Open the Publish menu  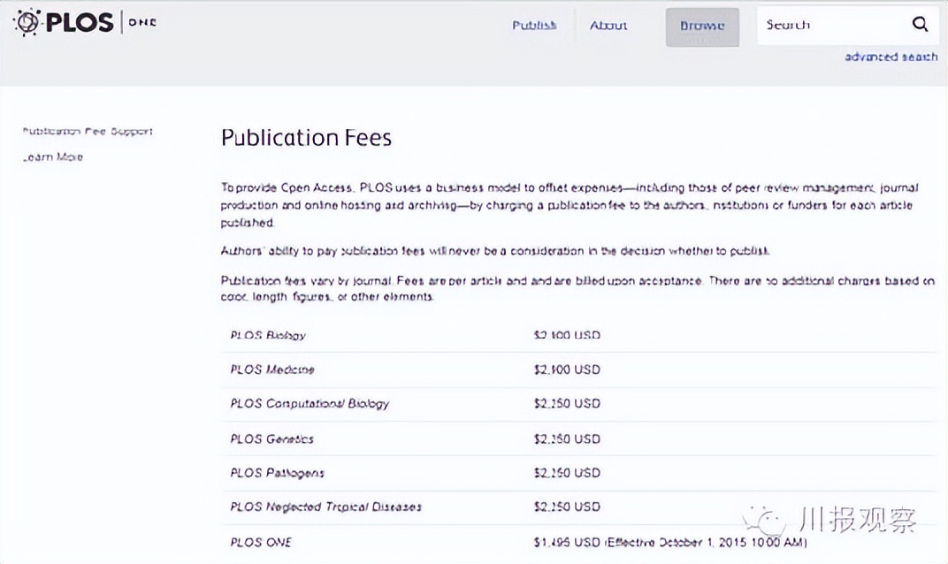click(534, 26)
